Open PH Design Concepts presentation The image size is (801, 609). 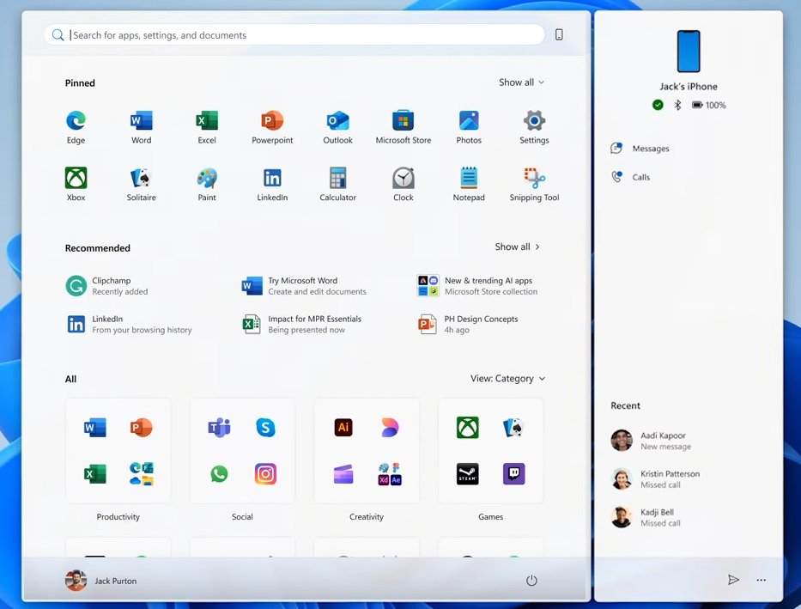pos(468,324)
